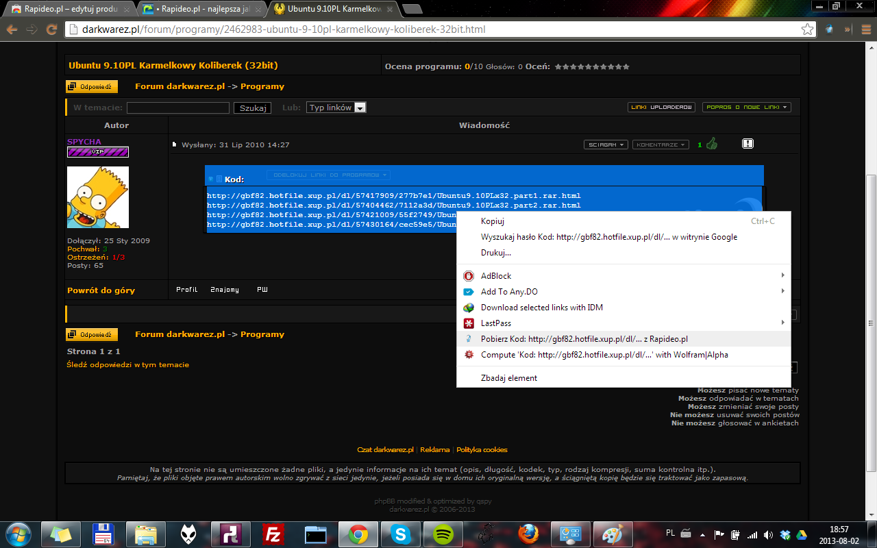Open the Chrome hamburger menu
Viewport: 877px width, 548px height.
(x=865, y=29)
